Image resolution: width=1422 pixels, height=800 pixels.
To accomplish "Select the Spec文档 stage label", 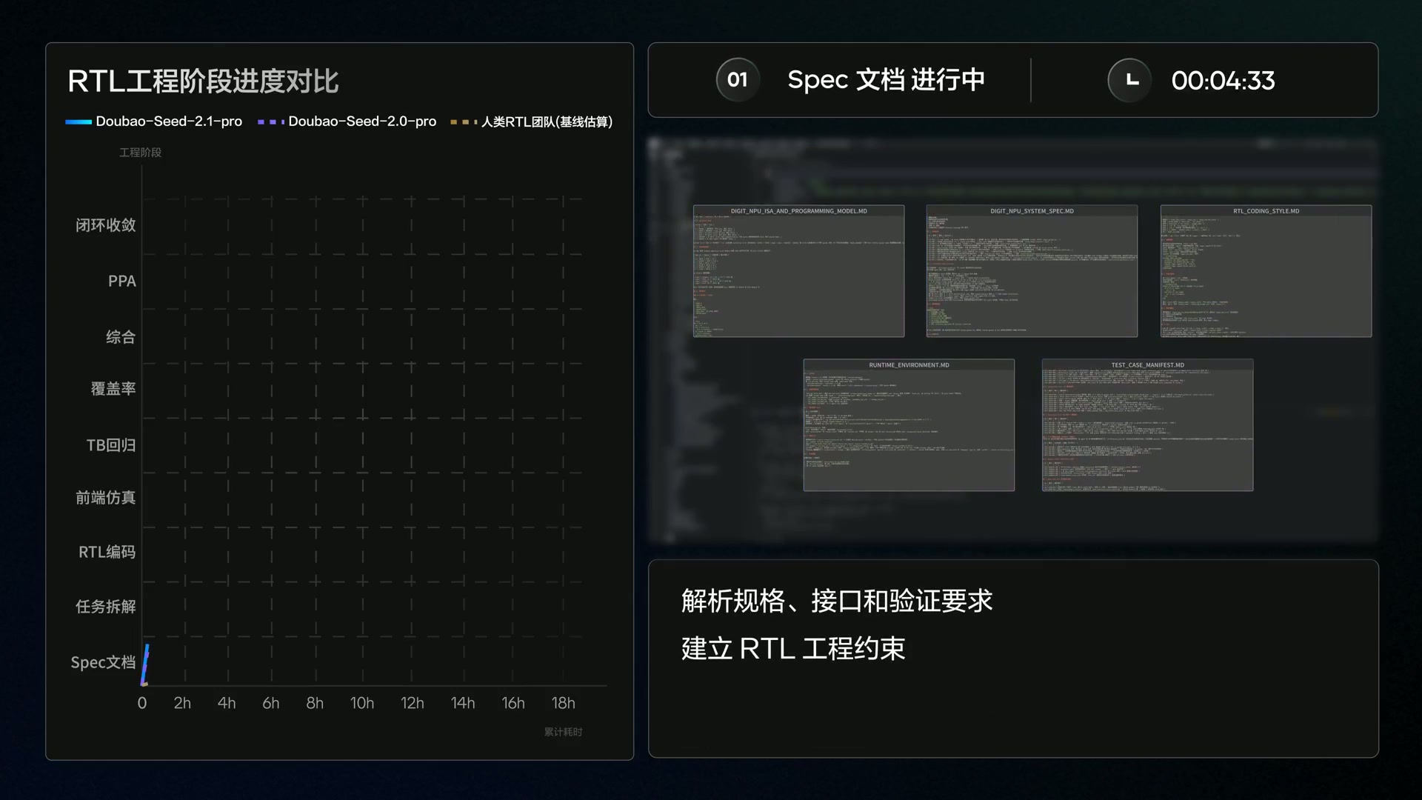I will 103,662.
